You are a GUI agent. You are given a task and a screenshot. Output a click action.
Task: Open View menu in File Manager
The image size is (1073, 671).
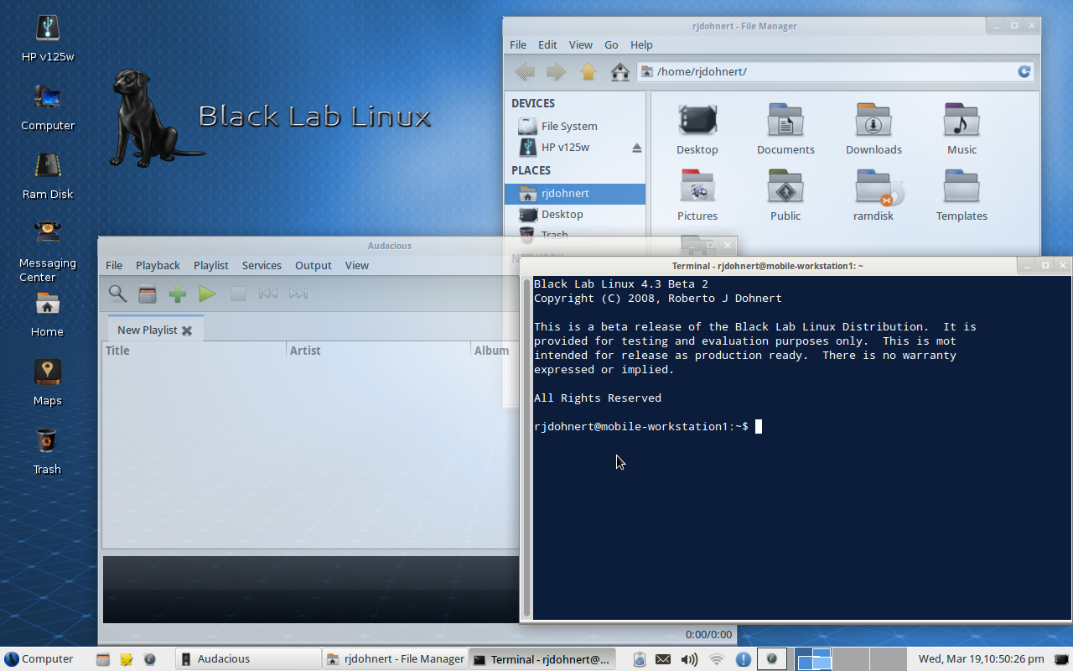tap(580, 44)
